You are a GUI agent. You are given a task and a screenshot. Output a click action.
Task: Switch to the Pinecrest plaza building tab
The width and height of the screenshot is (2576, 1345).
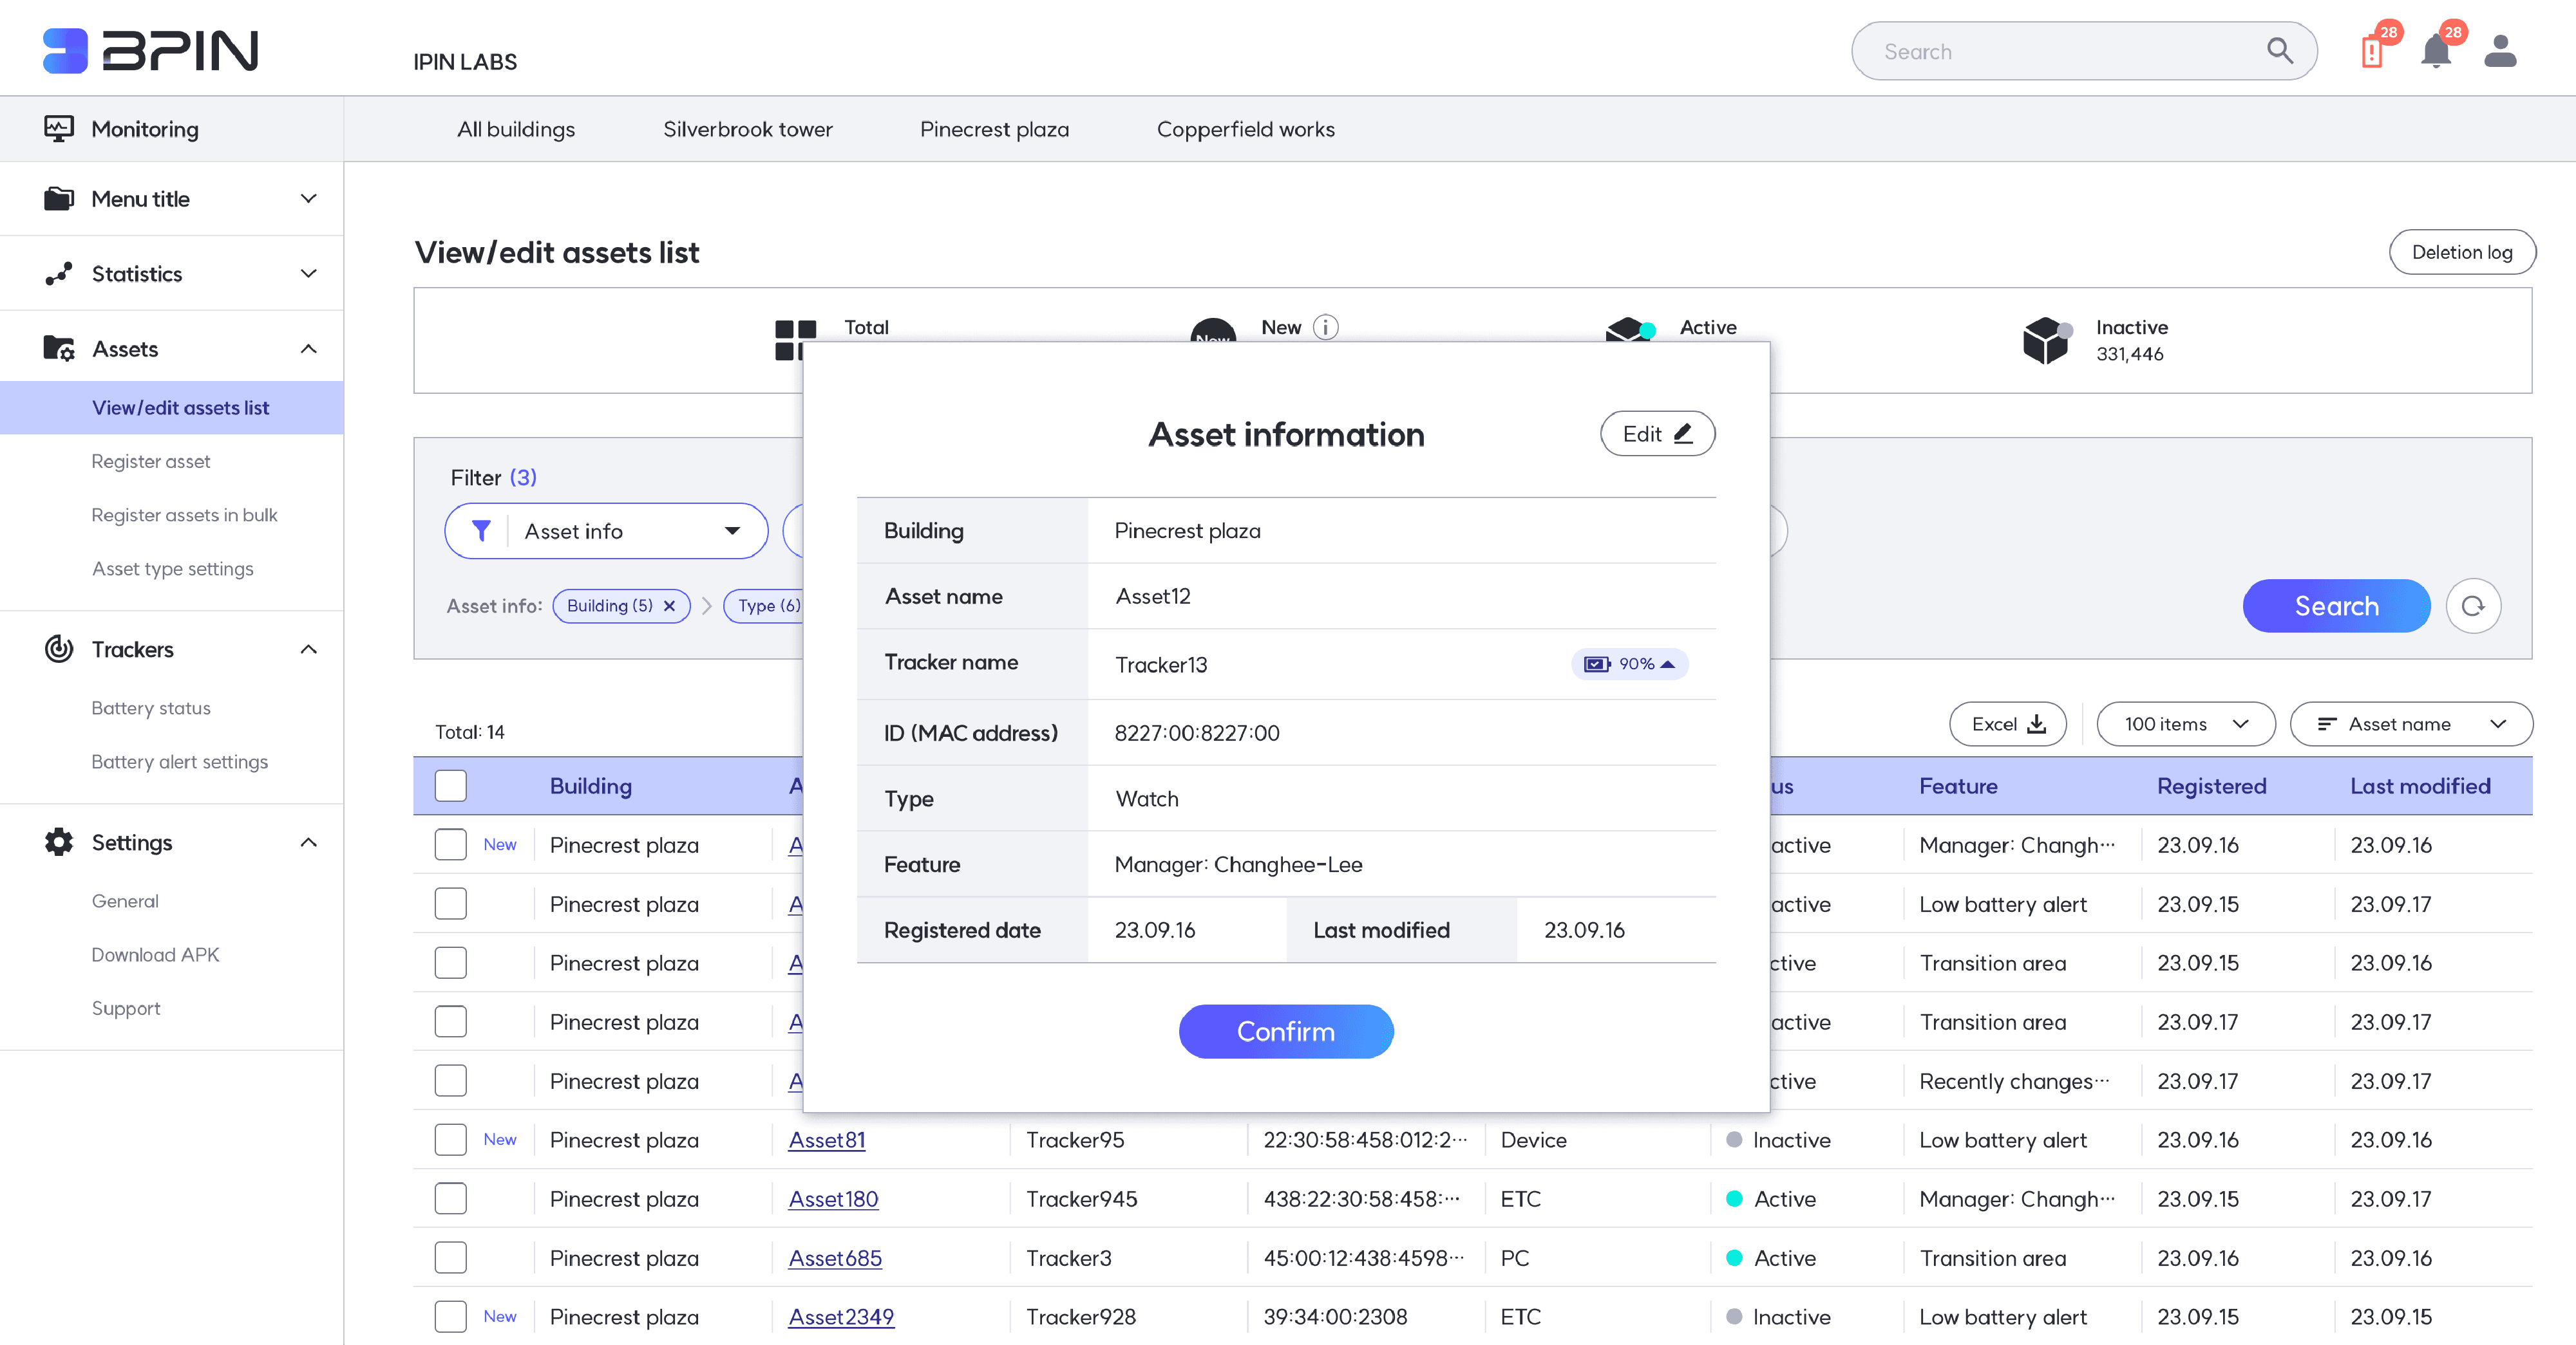[x=994, y=128]
